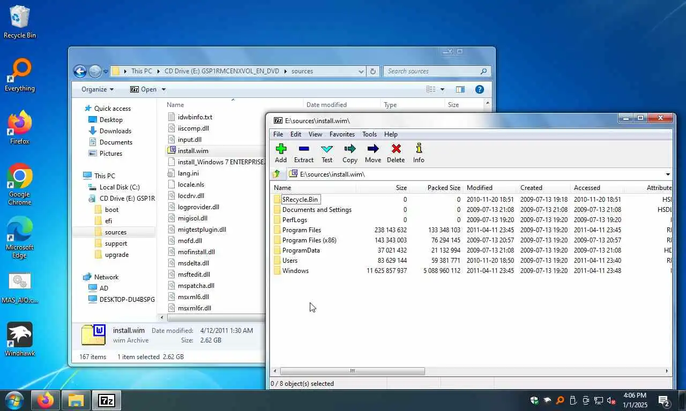
Task: Open the 7-Zip Favorites menu
Action: tap(342, 134)
